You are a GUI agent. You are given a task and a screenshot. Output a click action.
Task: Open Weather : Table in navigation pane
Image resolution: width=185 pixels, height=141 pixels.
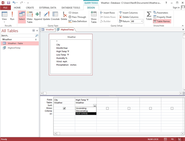(x=20, y=43)
